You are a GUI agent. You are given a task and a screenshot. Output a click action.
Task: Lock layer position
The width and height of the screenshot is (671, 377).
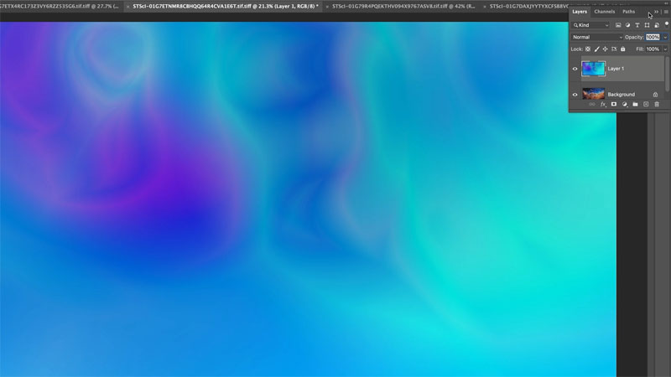[605, 49]
